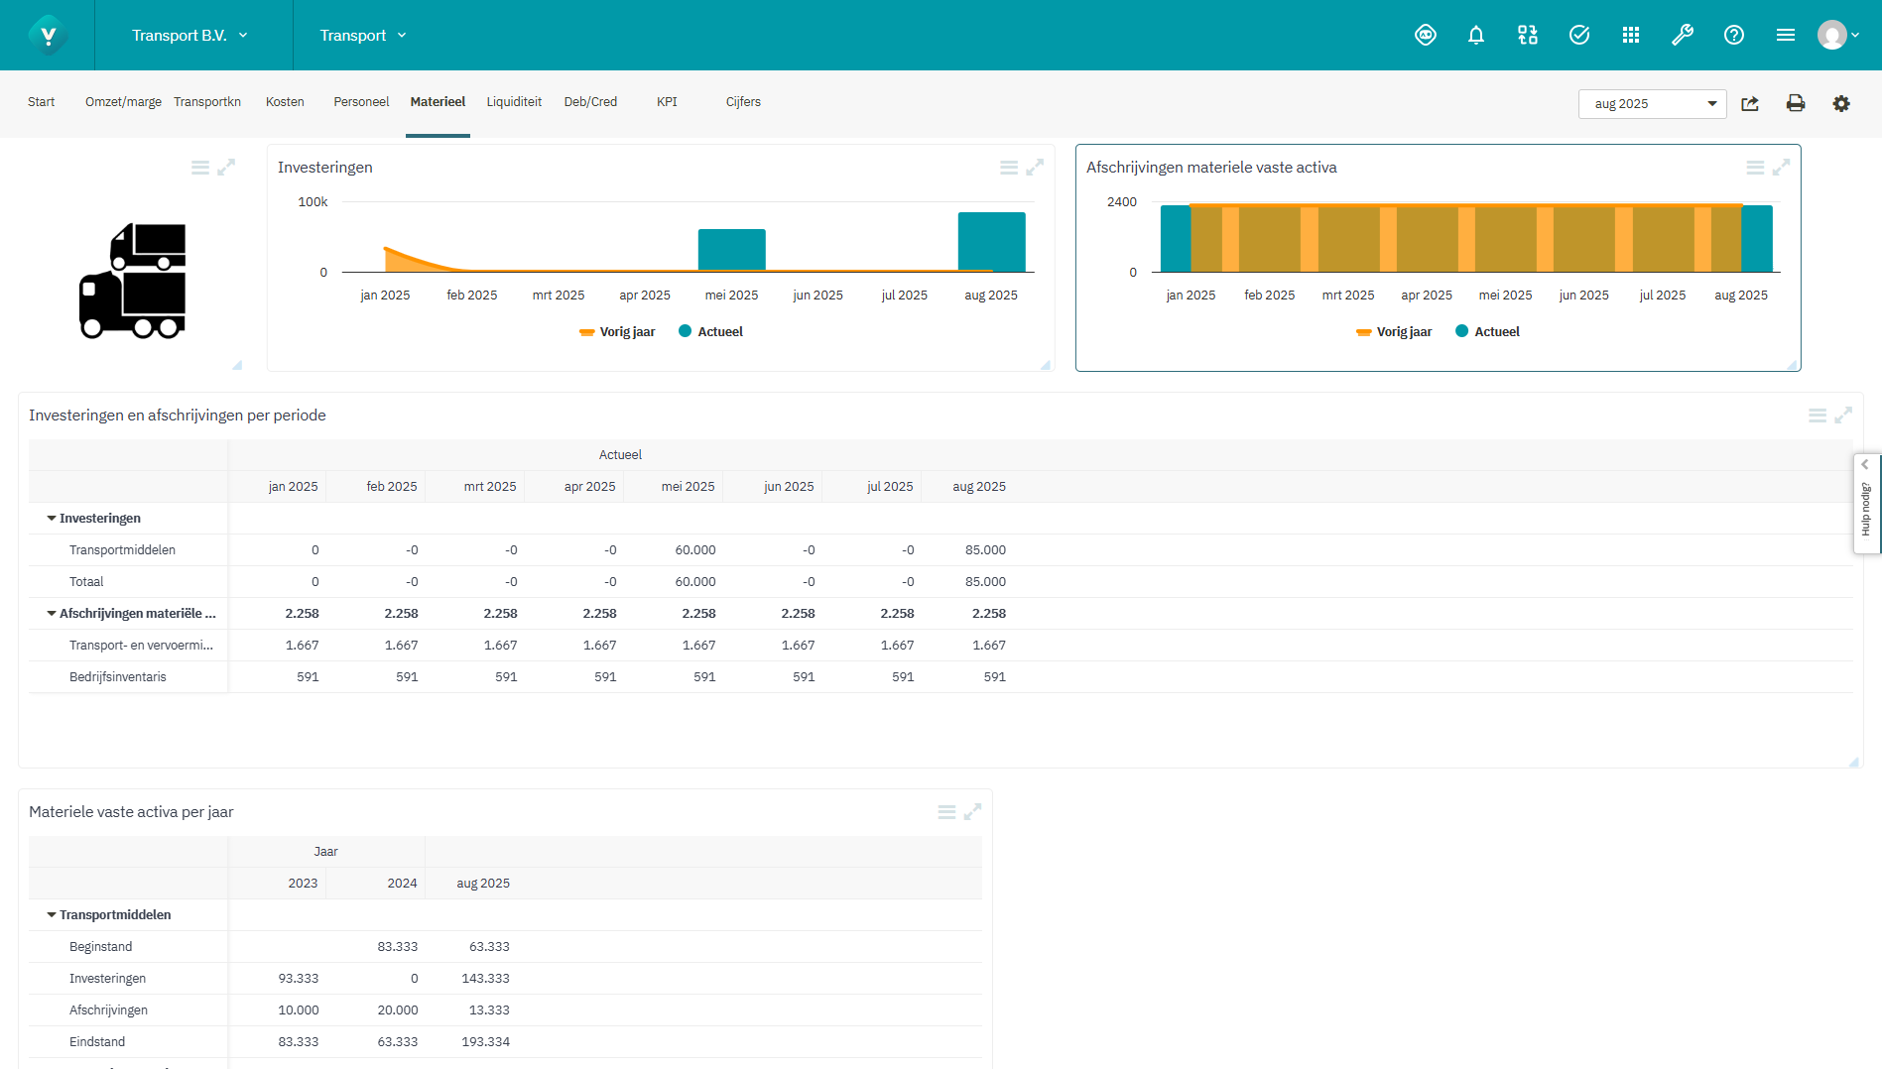Click the share/export icon near the period selector

point(1750,103)
